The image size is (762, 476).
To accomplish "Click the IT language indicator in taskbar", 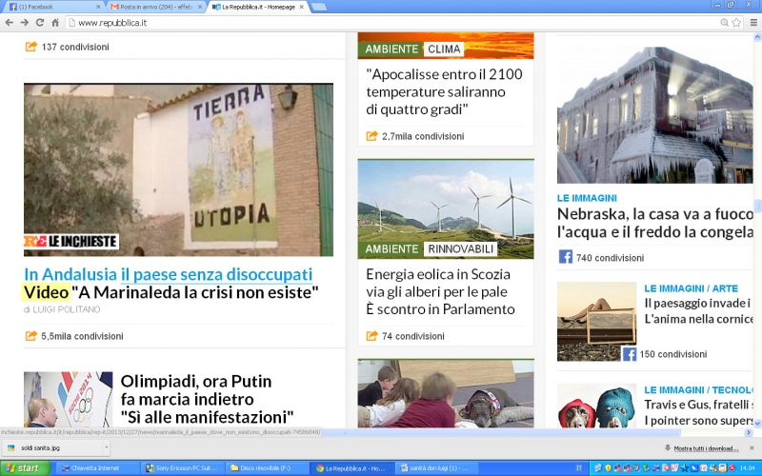I will click(578, 468).
